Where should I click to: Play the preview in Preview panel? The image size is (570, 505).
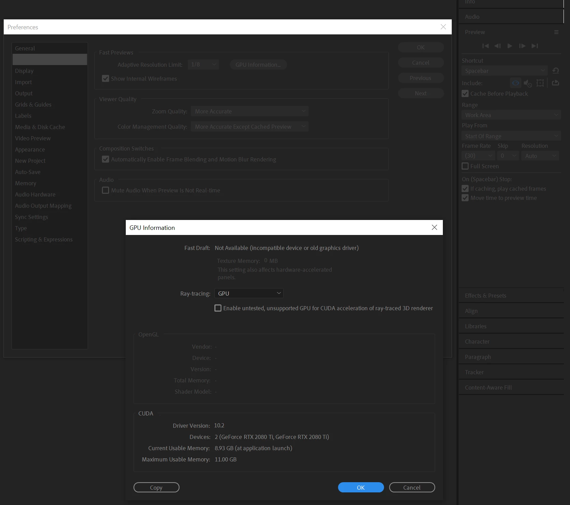coord(510,46)
